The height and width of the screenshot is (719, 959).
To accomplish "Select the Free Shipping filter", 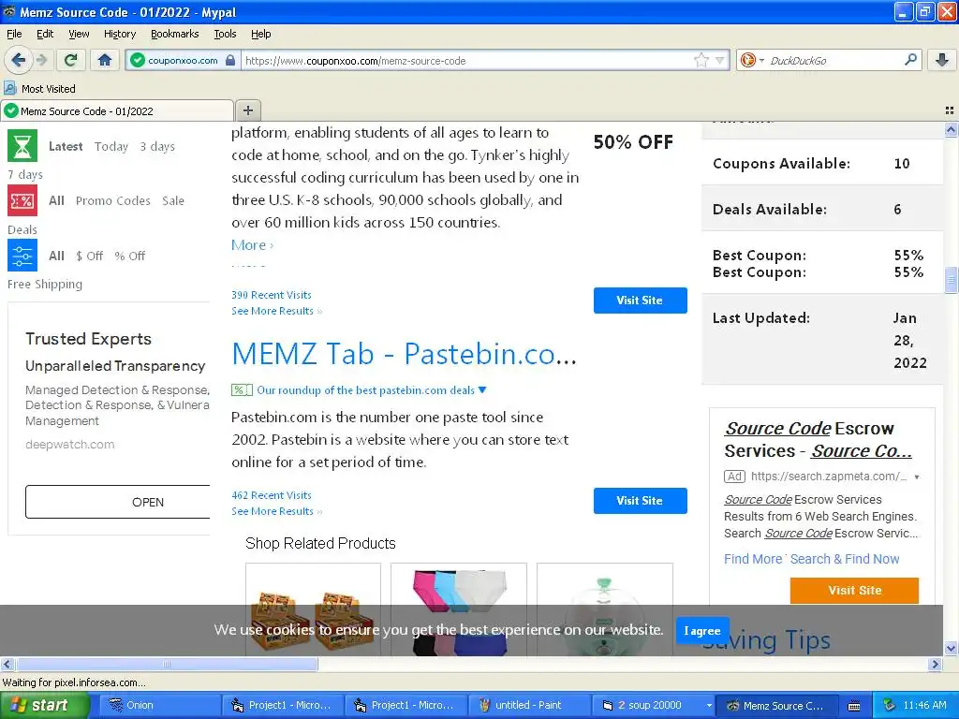I will tap(45, 285).
